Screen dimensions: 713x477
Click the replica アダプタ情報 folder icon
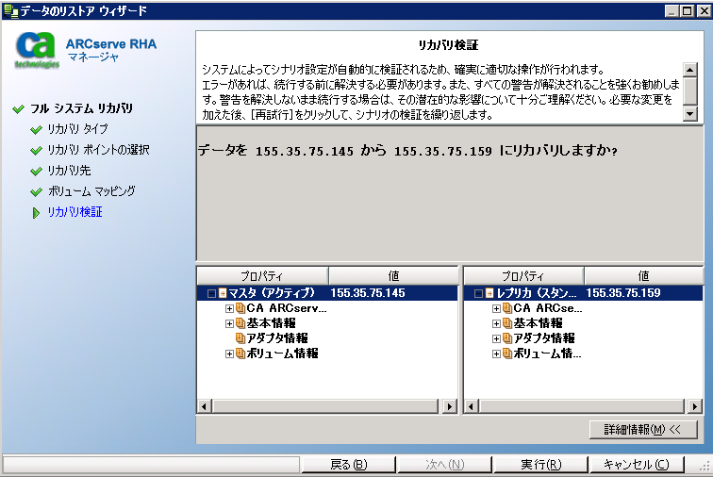coord(507,338)
